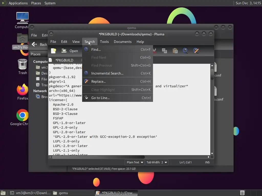
Task: Click scroll down arrow of editor scrollbar
Action: (212, 153)
